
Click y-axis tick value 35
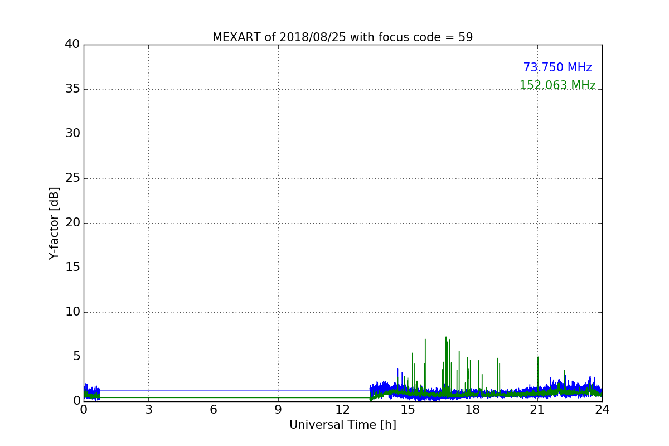tap(72, 89)
